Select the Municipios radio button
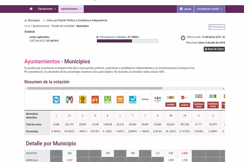The image size is (244, 162). [25, 21]
